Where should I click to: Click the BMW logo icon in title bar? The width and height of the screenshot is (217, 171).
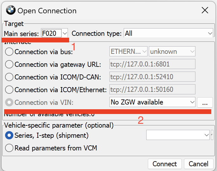tap(10, 10)
